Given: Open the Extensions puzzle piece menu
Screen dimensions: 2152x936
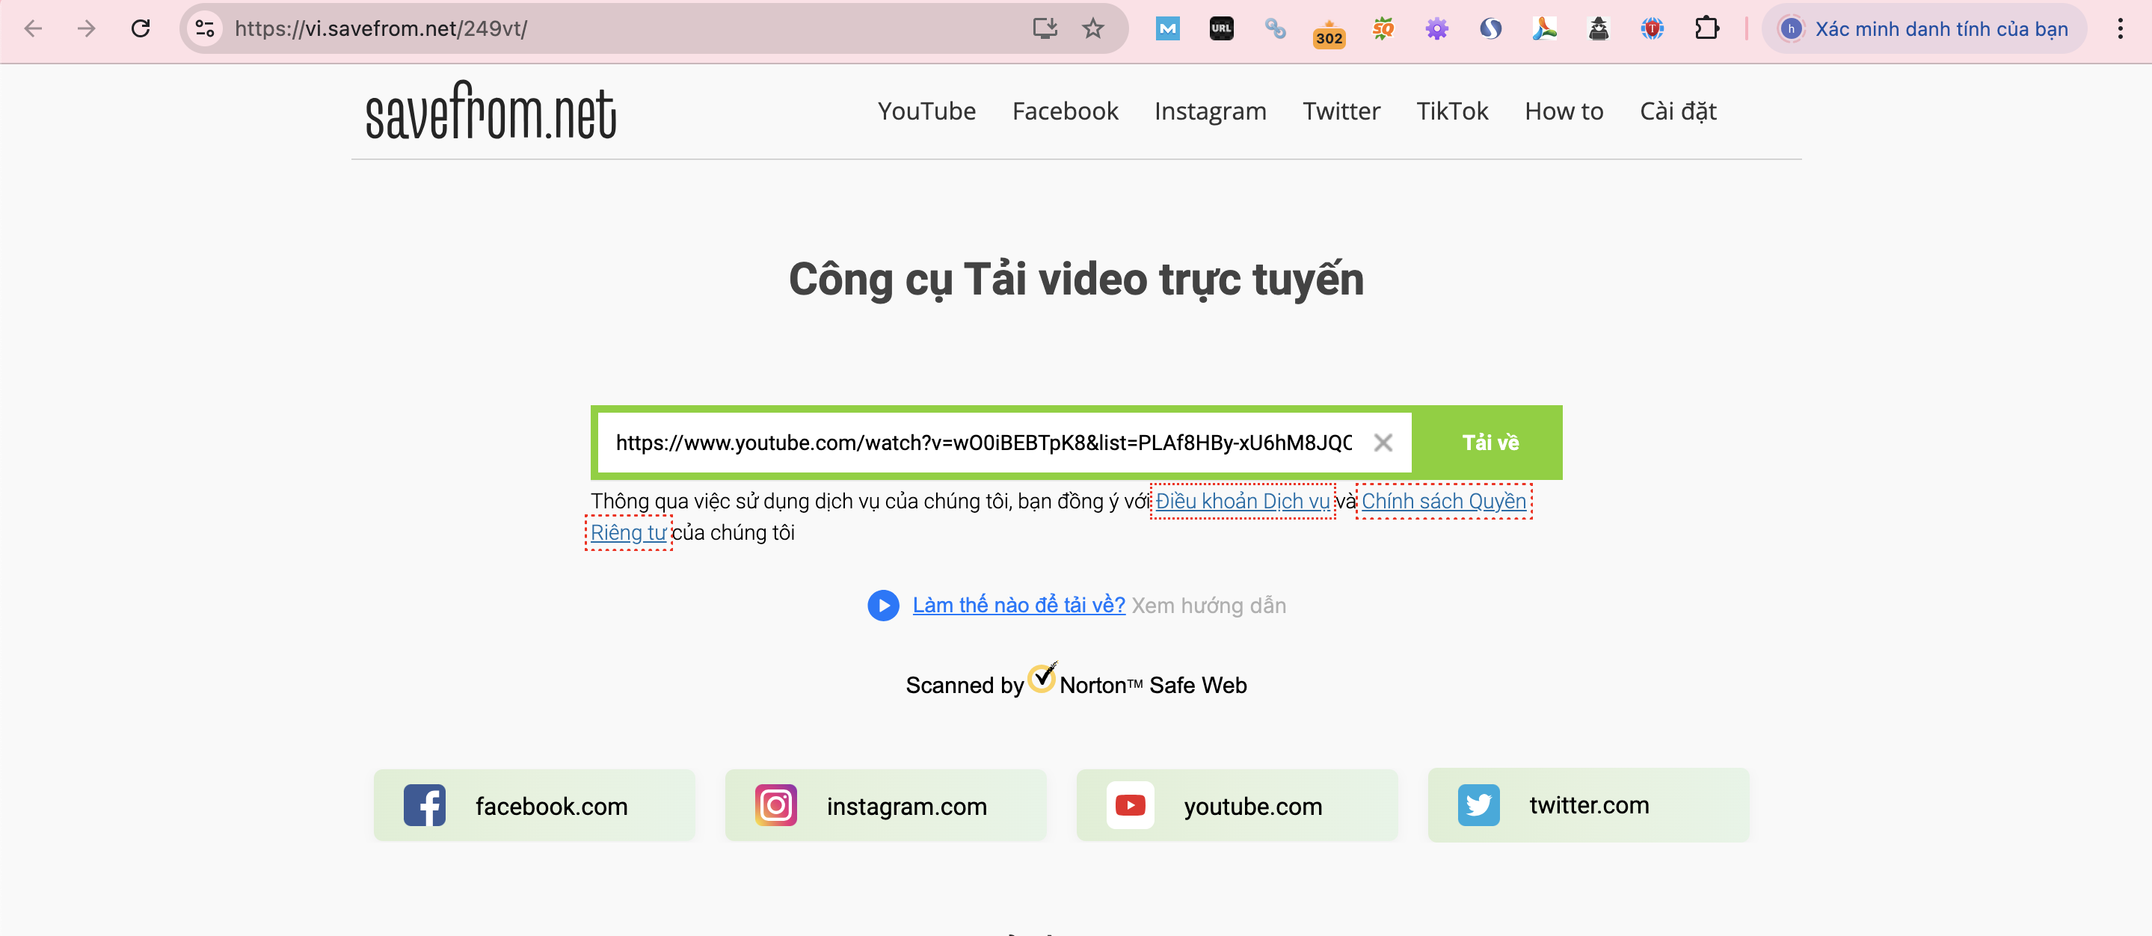Looking at the screenshot, I should pos(1707,29).
